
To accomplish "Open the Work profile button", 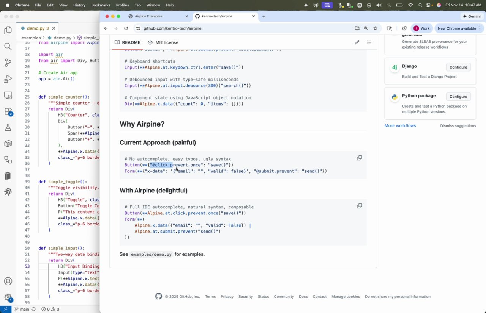I will tap(422, 28).
